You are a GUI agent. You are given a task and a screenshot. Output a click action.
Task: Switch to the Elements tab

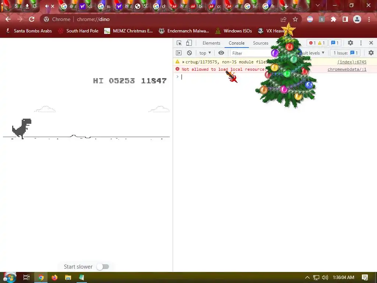[x=211, y=43]
